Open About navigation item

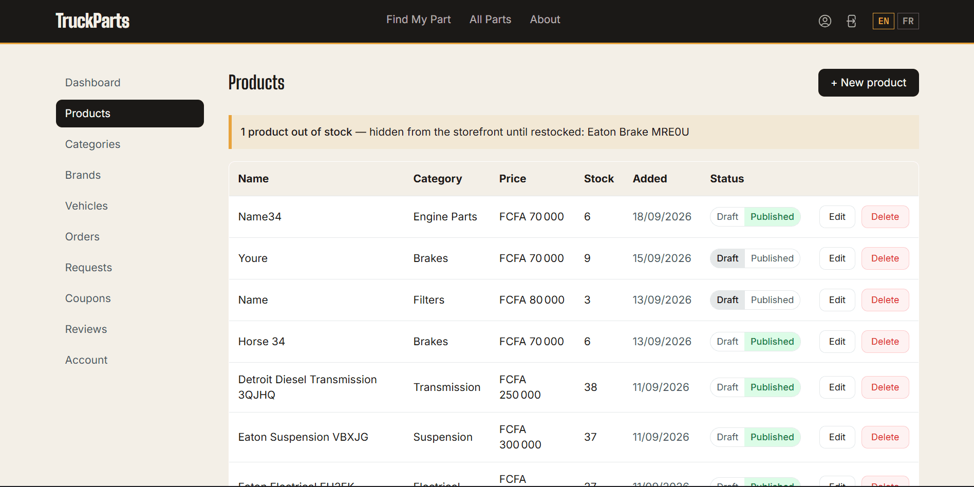click(x=545, y=20)
